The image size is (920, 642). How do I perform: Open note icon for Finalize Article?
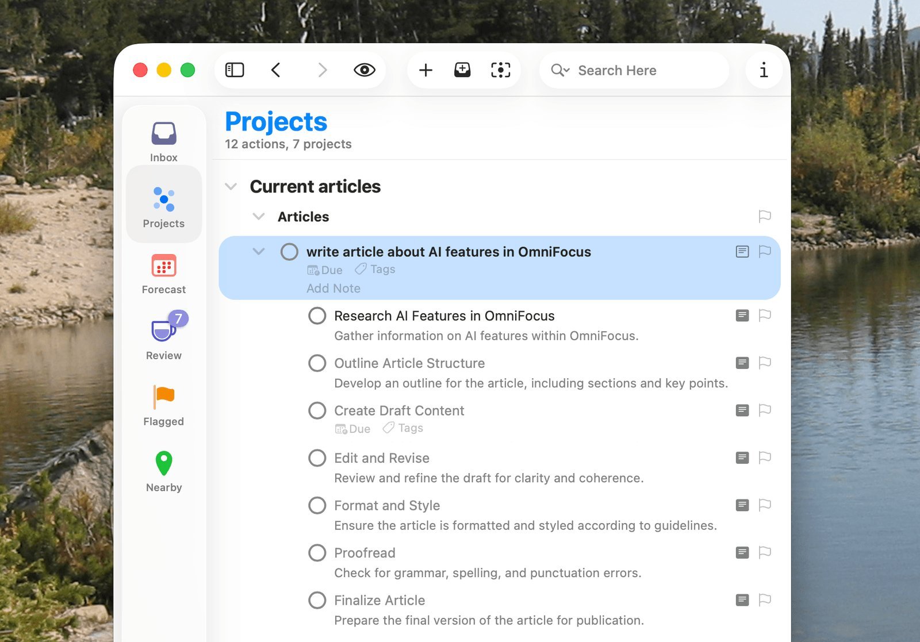coord(742,600)
